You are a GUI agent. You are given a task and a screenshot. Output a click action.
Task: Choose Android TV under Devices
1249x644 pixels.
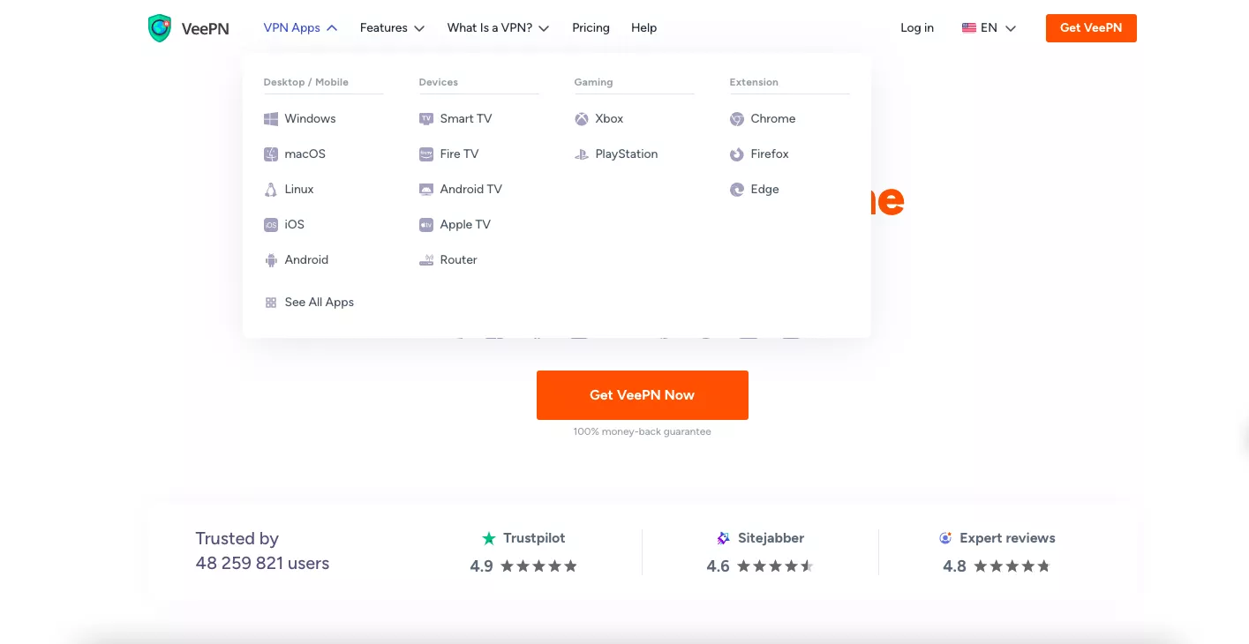coord(471,190)
